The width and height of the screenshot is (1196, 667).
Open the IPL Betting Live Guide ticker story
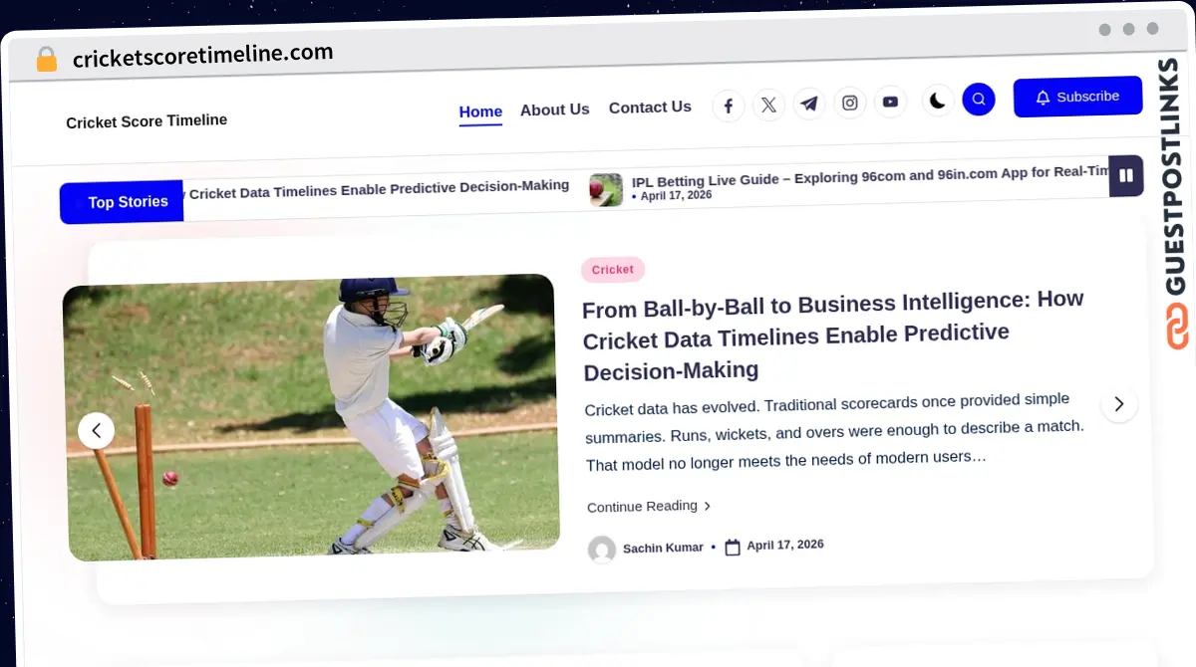click(870, 175)
